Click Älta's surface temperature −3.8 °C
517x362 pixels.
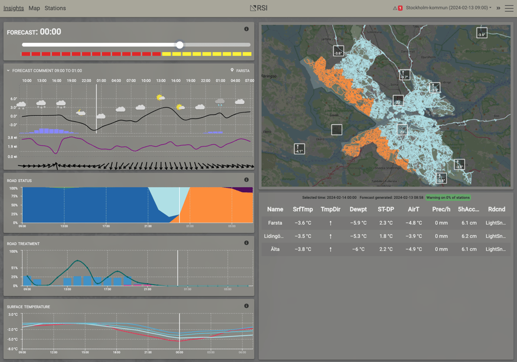tap(303, 249)
